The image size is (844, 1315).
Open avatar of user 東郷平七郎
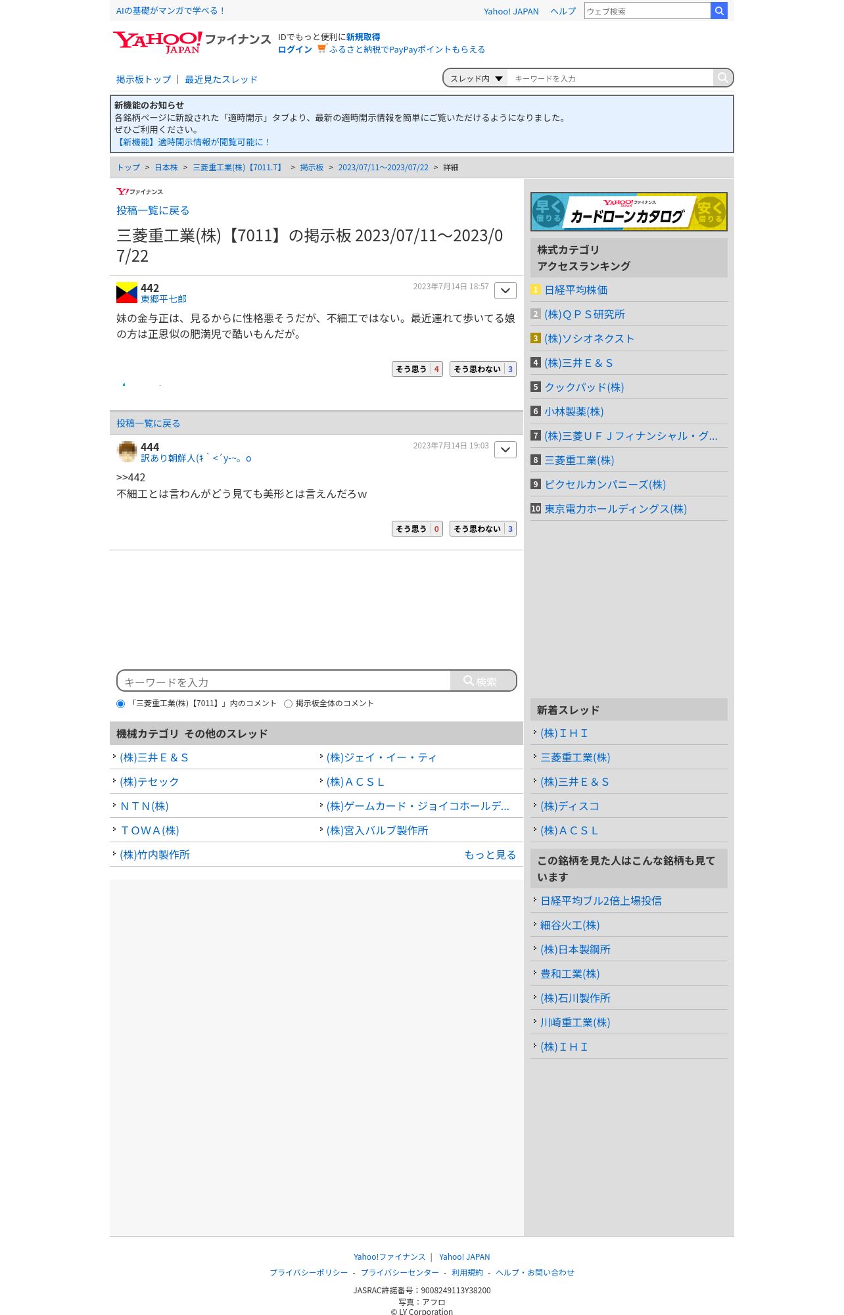[127, 293]
